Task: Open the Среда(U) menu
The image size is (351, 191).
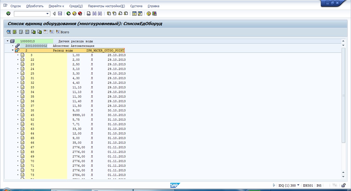Action: pos(76,6)
